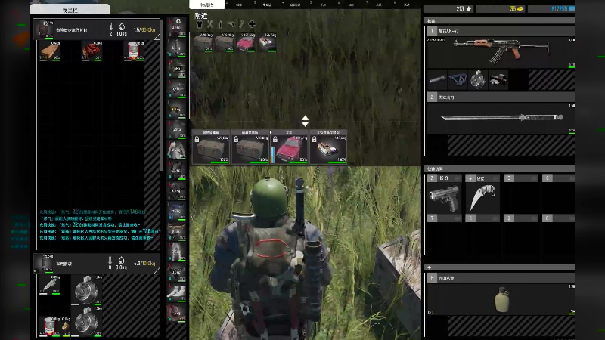Open the second large metal chest card
The image size is (605, 340).
pos(250,147)
